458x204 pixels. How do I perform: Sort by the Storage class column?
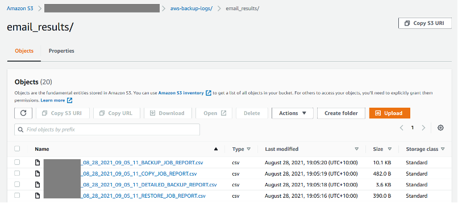[443, 149]
